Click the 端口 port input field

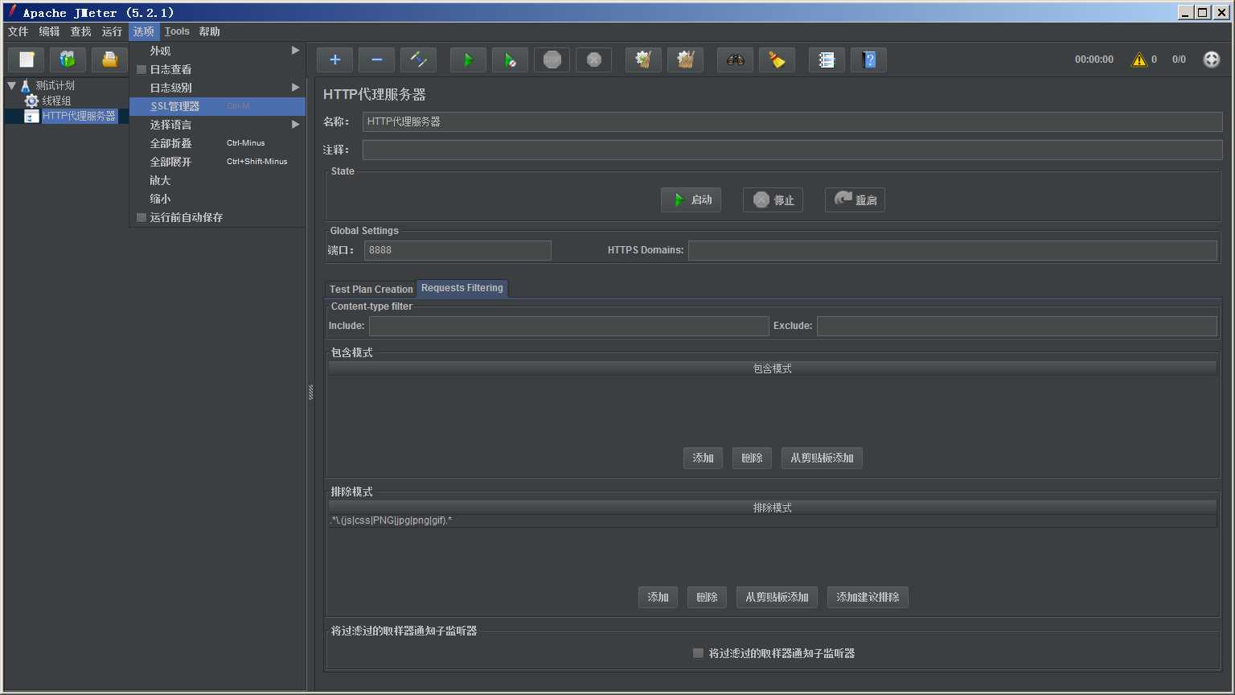tap(457, 250)
